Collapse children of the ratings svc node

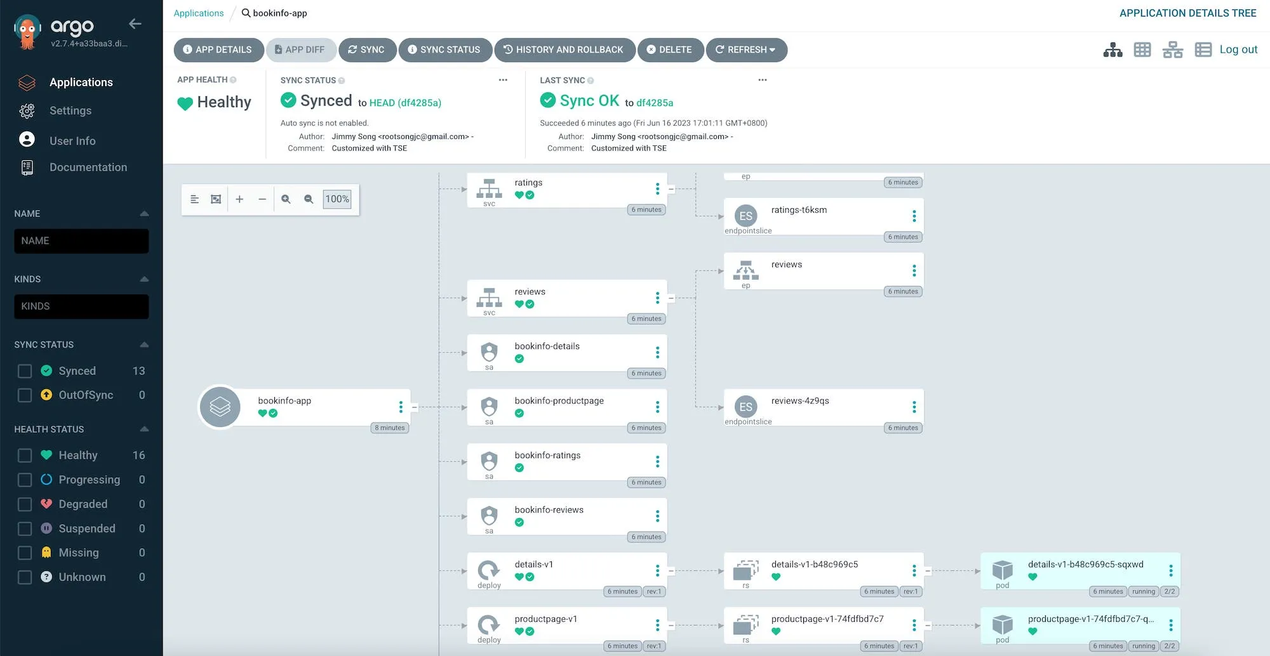[x=671, y=189]
